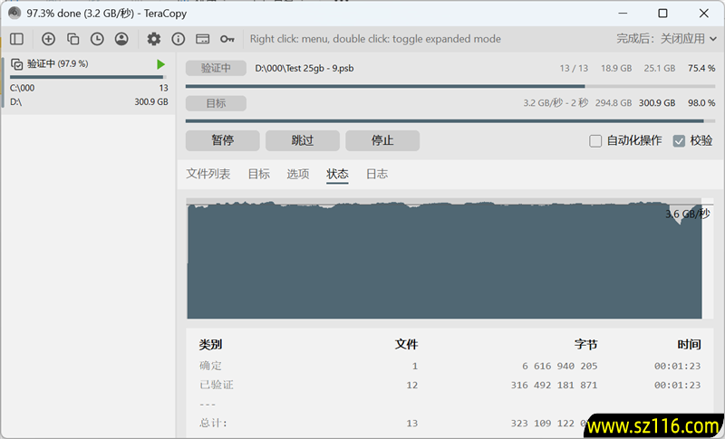Click the 目标 label button
The height and width of the screenshot is (439, 725).
point(216,103)
